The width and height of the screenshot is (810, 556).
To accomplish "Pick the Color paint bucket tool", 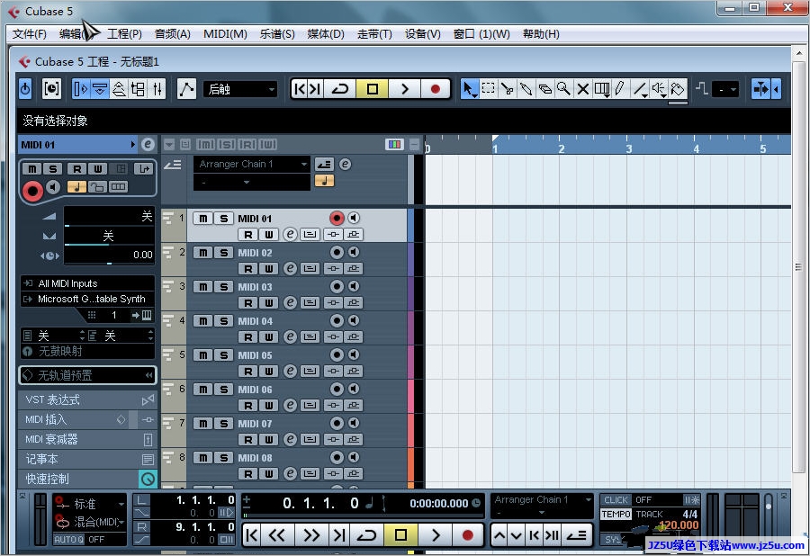I will [677, 89].
